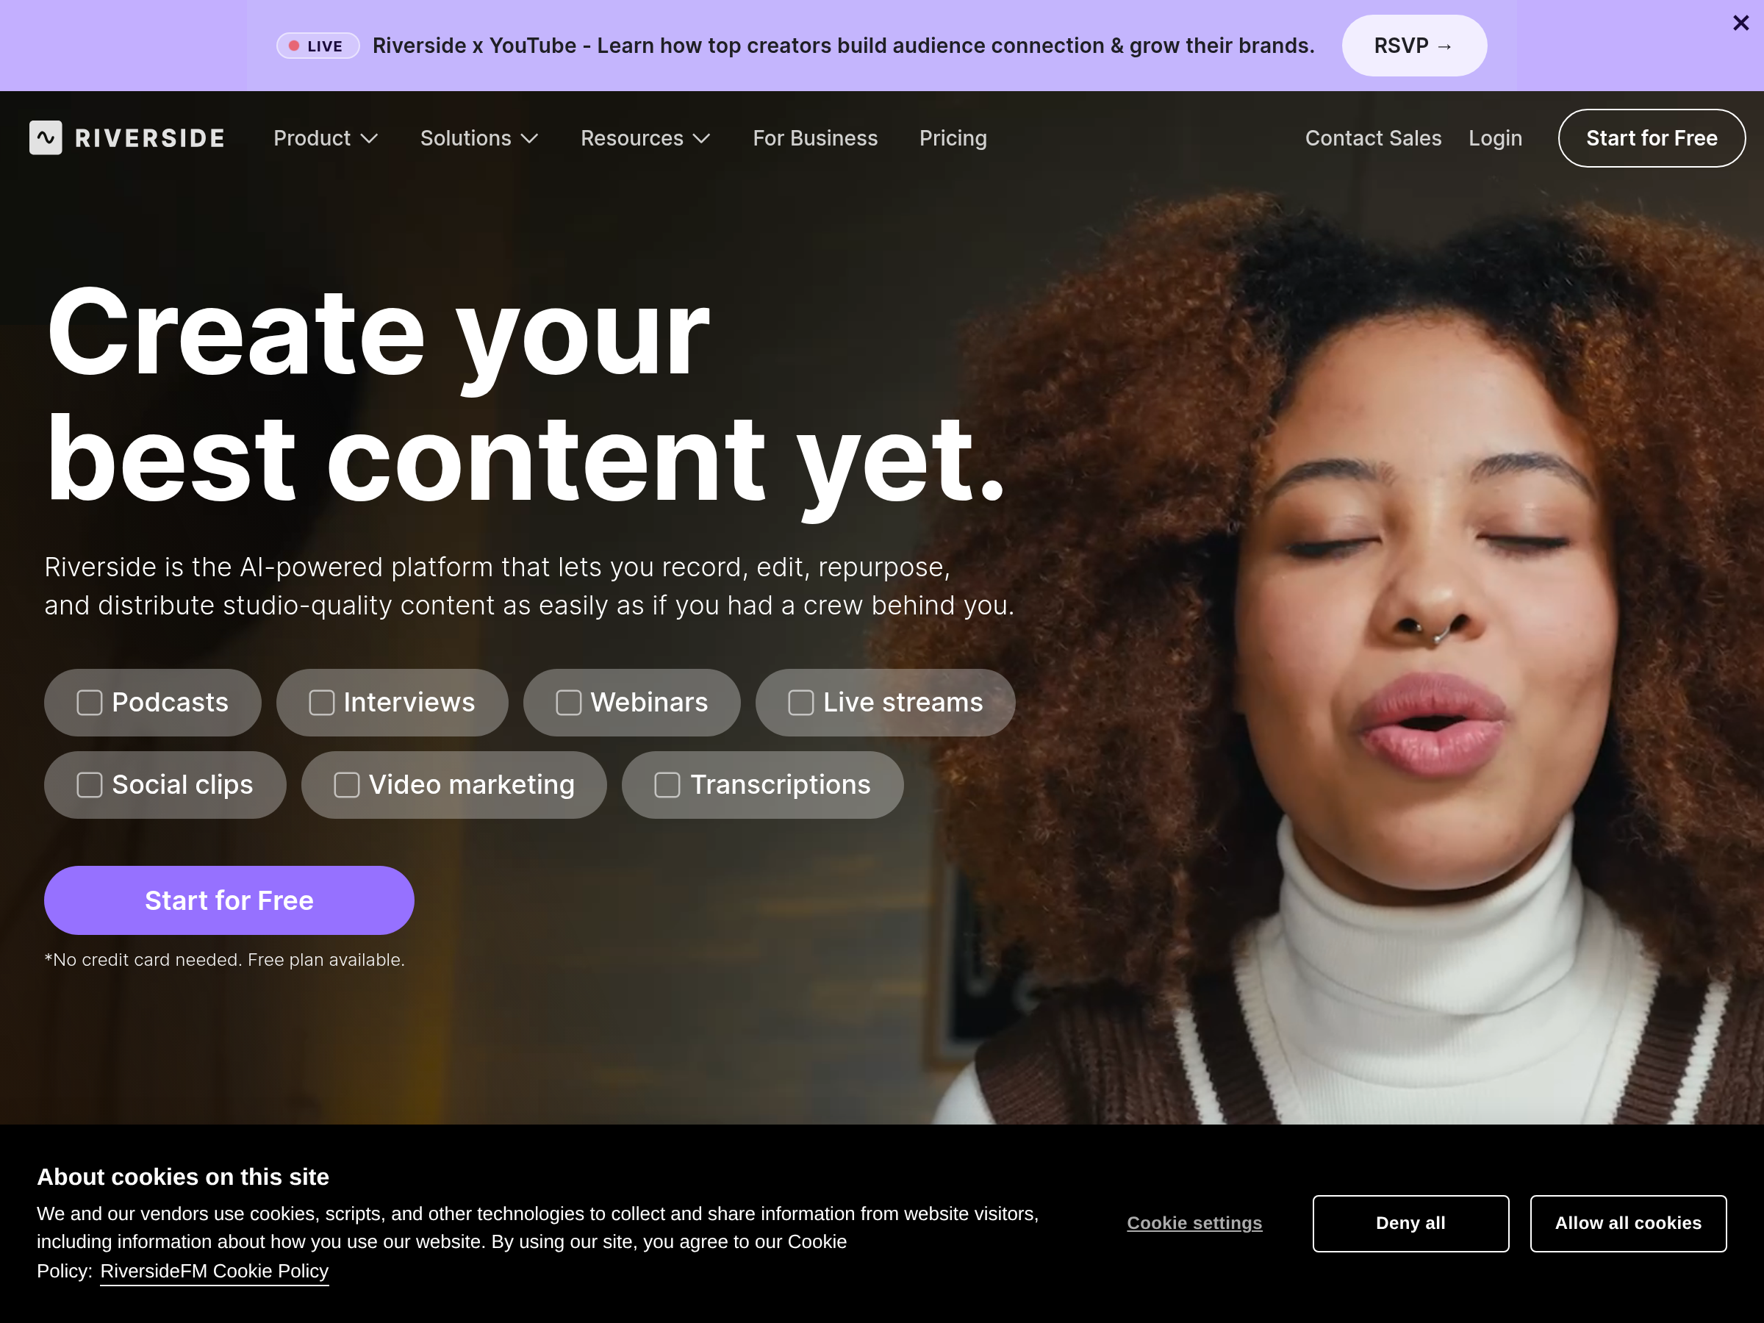The width and height of the screenshot is (1764, 1323).
Task: Toggle the Social clips checkbox
Action: pyautogui.click(x=90, y=785)
